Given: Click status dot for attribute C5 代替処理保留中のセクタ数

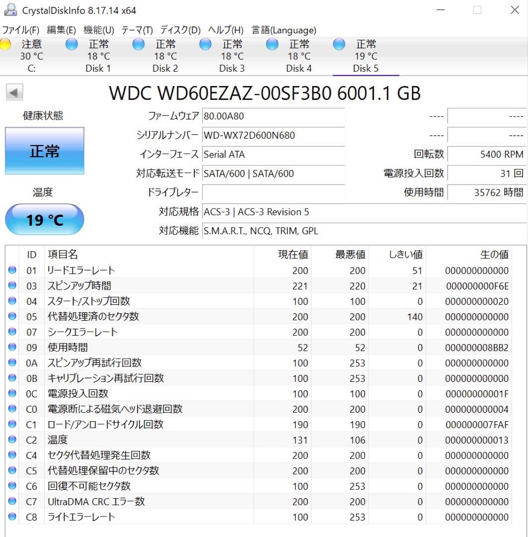Looking at the screenshot, I should pyautogui.click(x=12, y=470).
